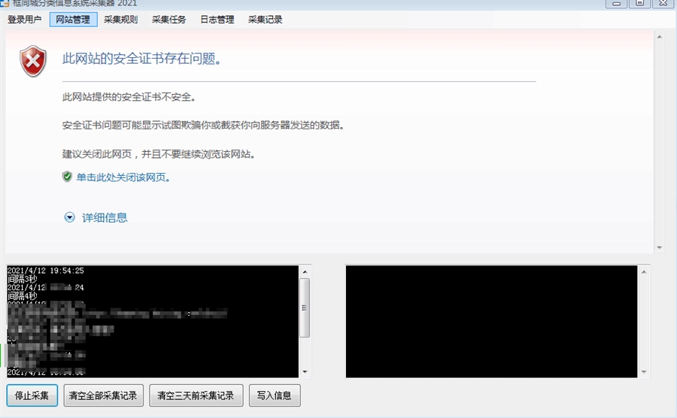Click the application icon in the title bar

pos(5,3)
